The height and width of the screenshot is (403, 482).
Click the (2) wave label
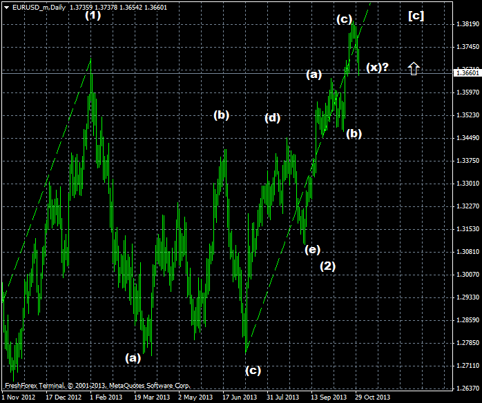(x=327, y=266)
